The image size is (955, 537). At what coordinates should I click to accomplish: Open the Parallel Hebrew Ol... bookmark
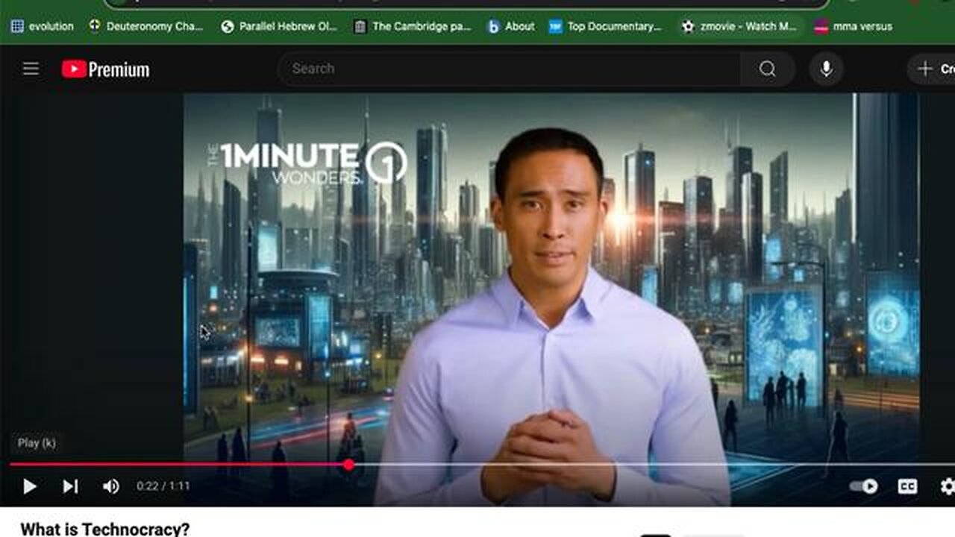coord(279,26)
